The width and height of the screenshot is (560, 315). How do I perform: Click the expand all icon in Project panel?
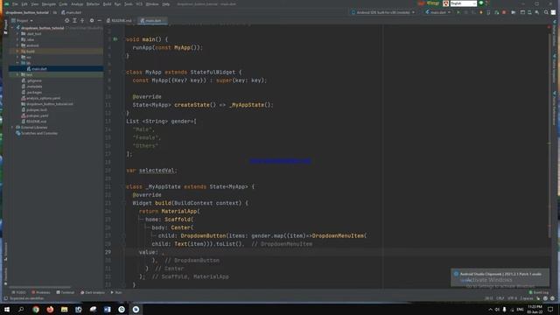pos(74,21)
